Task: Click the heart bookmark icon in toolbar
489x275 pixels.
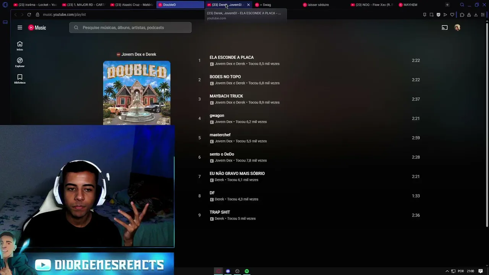Action: [452, 15]
